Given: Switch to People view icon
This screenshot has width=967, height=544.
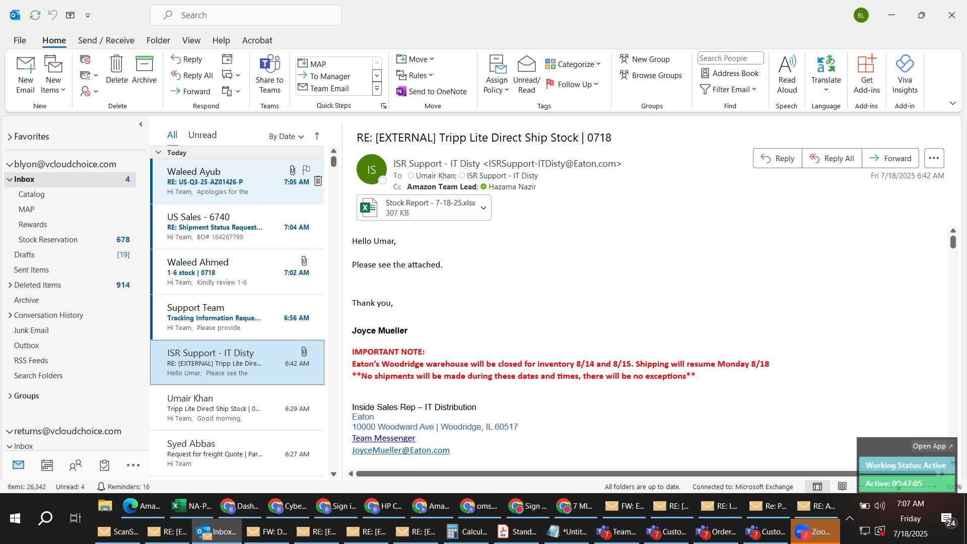Looking at the screenshot, I should coord(76,465).
